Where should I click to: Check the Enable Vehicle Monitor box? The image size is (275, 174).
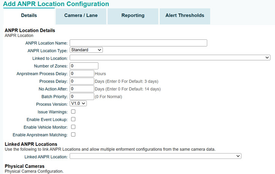73,127
